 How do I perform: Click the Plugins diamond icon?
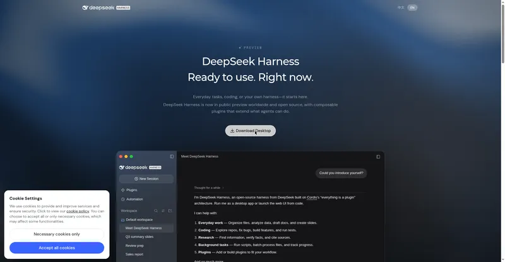(x=122, y=190)
